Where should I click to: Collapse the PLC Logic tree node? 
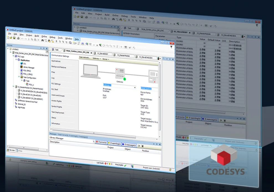13,56
